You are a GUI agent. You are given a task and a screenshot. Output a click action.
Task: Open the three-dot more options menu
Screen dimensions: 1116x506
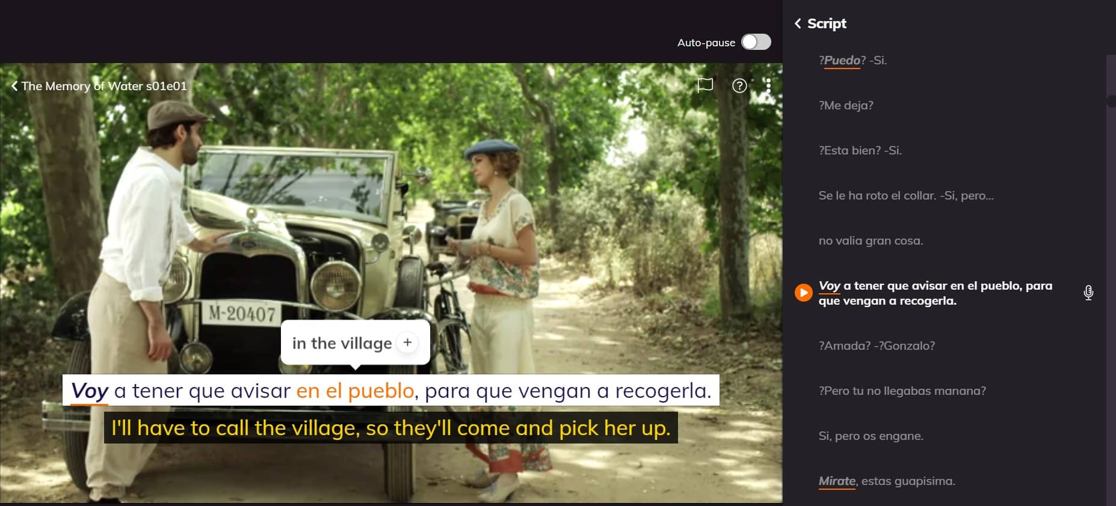coord(768,86)
